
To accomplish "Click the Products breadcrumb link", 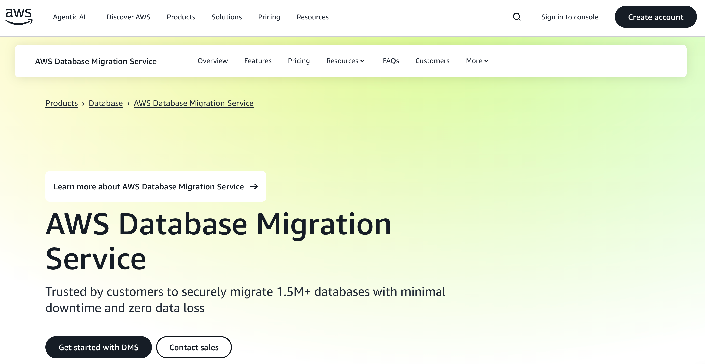I will click(62, 103).
